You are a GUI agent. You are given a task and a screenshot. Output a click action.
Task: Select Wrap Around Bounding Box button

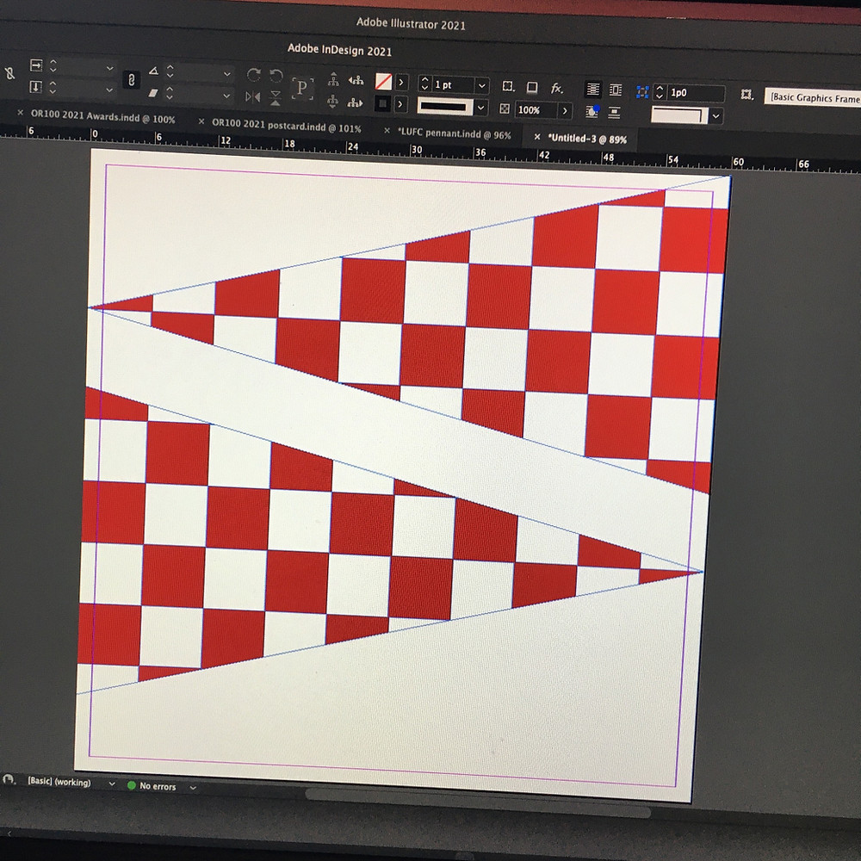tap(616, 90)
